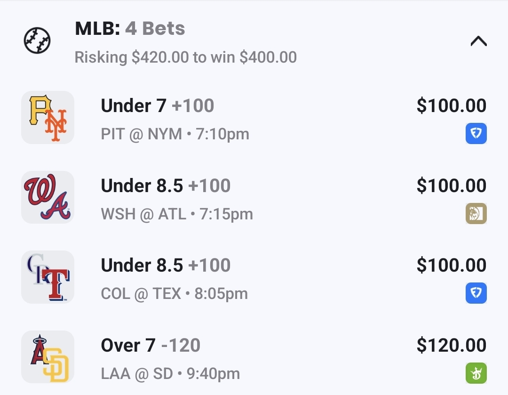Tap the $120.00 wager amount
This screenshot has width=508, height=395.
pos(451,346)
